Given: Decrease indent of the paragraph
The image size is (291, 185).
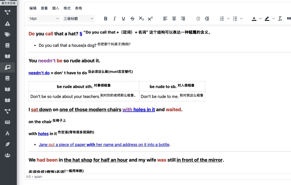Looking at the screenshot, I should pyautogui.click(x=198, y=19).
